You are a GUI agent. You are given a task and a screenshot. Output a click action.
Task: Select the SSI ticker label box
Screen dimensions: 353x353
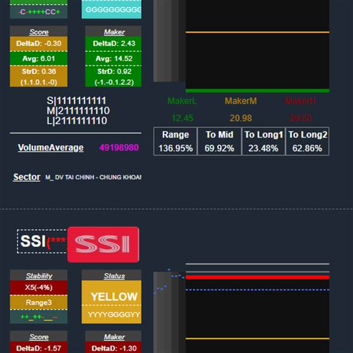[x=42, y=241]
